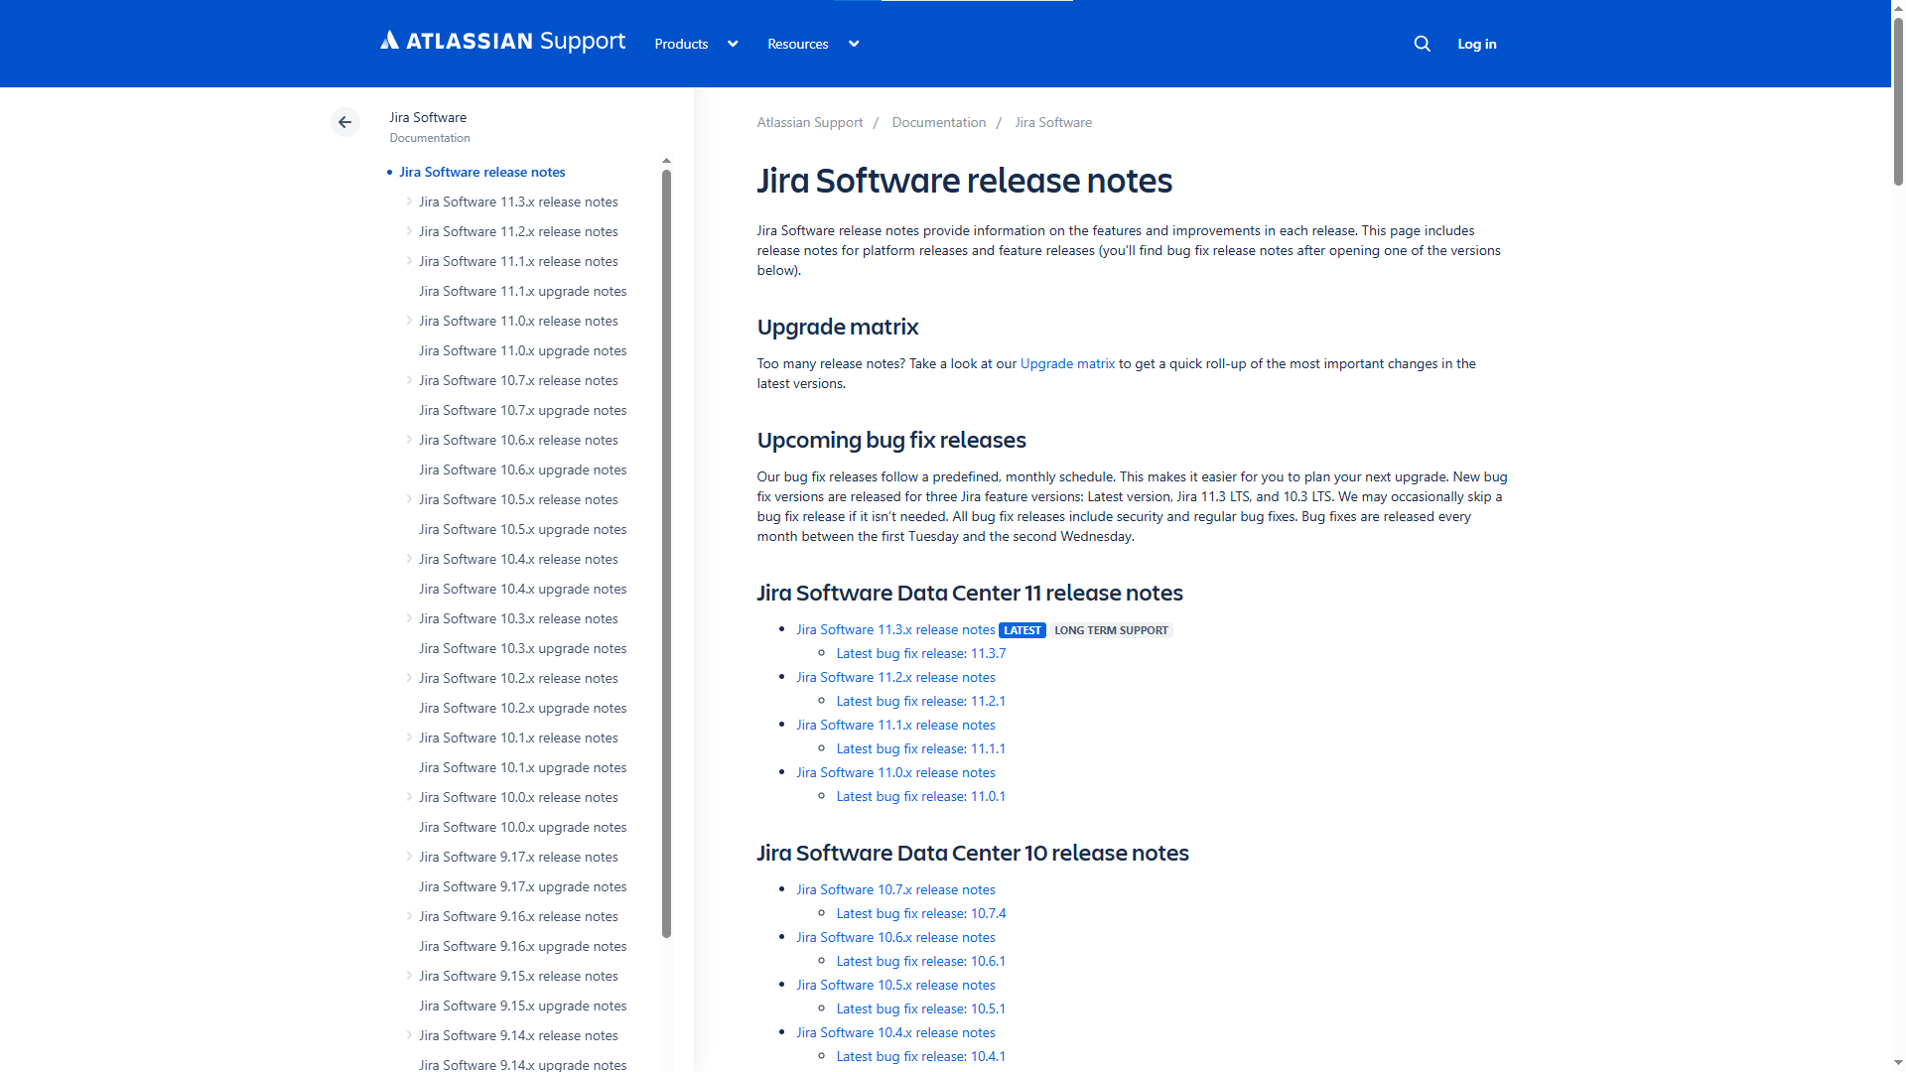The width and height of the screenshot is (1906, 1072).
Task: Open Latest bug fix release: 10.6.1 link
Action: pyautogui.click(x=920, y=961)
